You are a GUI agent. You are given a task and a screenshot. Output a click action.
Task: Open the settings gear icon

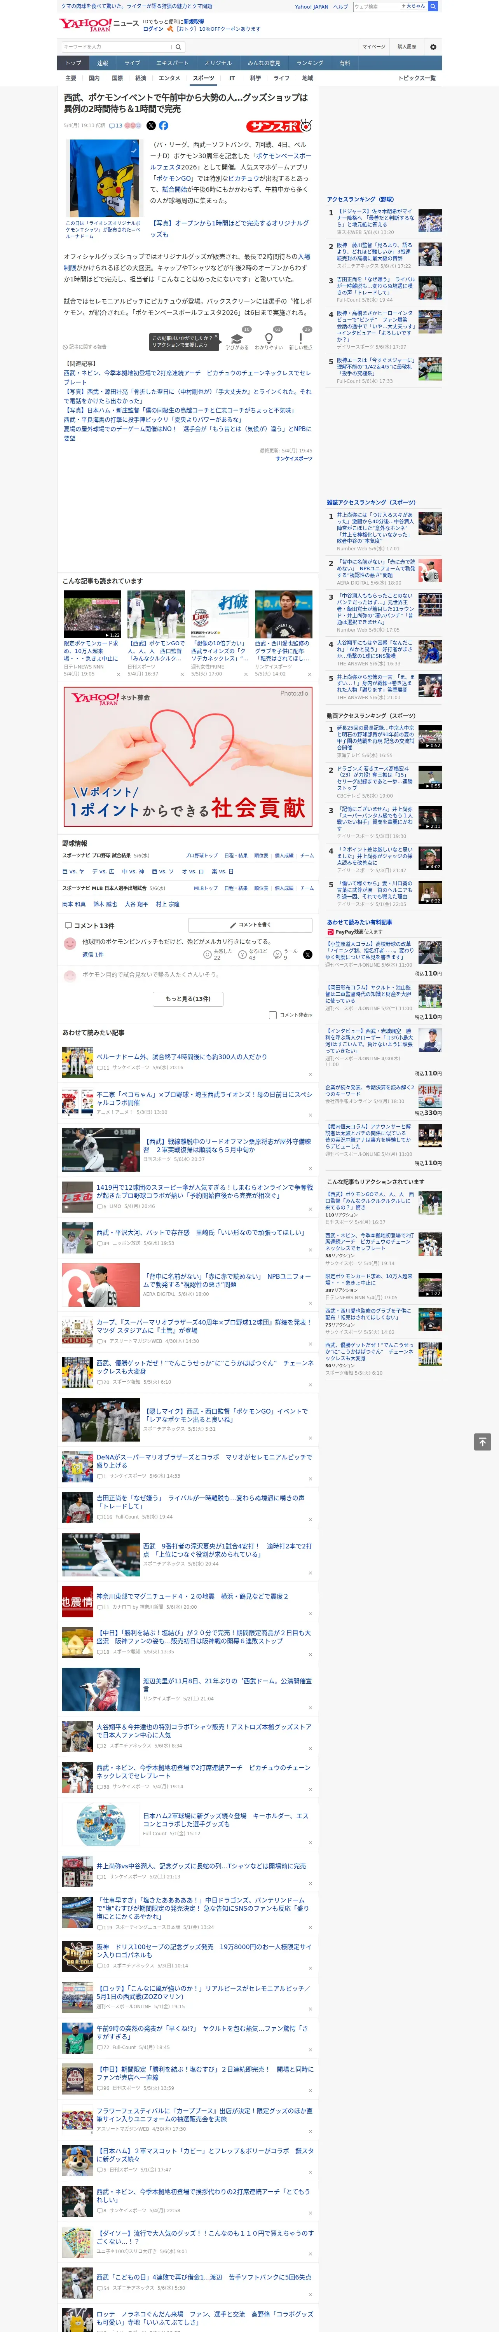coord(433,47)
